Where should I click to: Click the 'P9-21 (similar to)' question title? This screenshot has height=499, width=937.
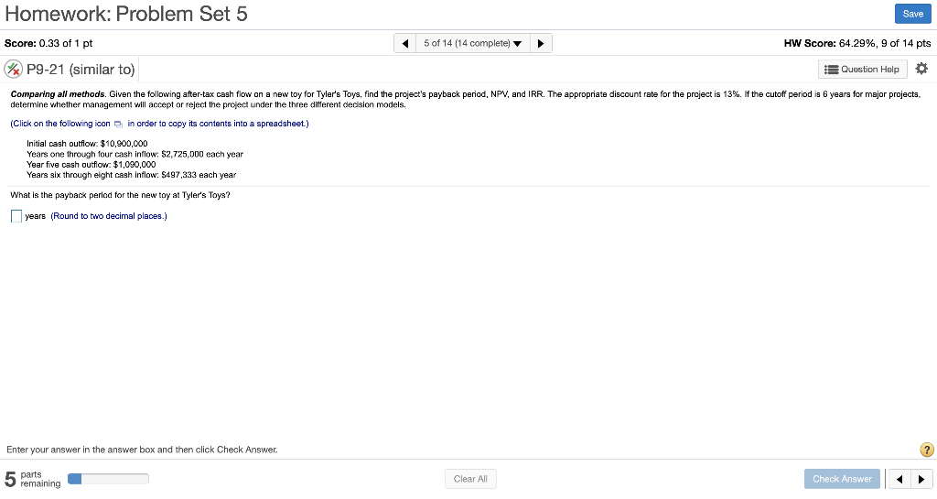[81, 70]
